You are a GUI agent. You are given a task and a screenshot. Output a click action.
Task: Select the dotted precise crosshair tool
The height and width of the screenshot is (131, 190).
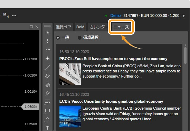[x=48, y=50]
